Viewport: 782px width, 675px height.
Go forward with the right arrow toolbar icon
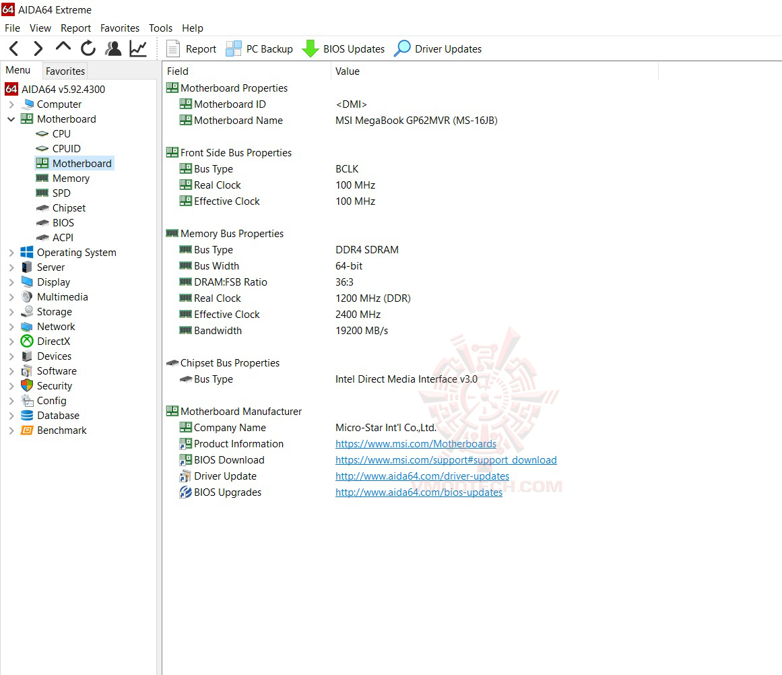pyautogui.click(x=38, y=49)
